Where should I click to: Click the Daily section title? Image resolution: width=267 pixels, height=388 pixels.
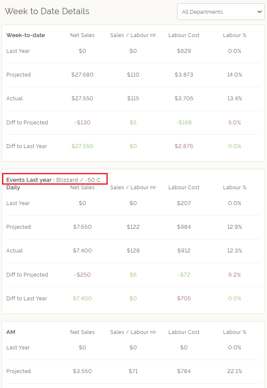(13, 188)
